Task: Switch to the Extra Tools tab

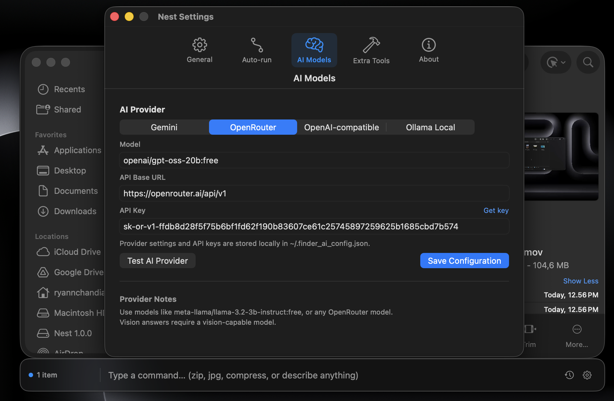Action: [371, 50]
